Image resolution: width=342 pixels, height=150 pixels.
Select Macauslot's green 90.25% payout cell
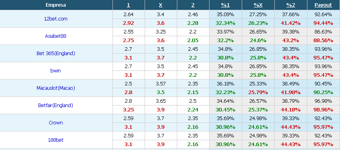(x=323, y=93)
